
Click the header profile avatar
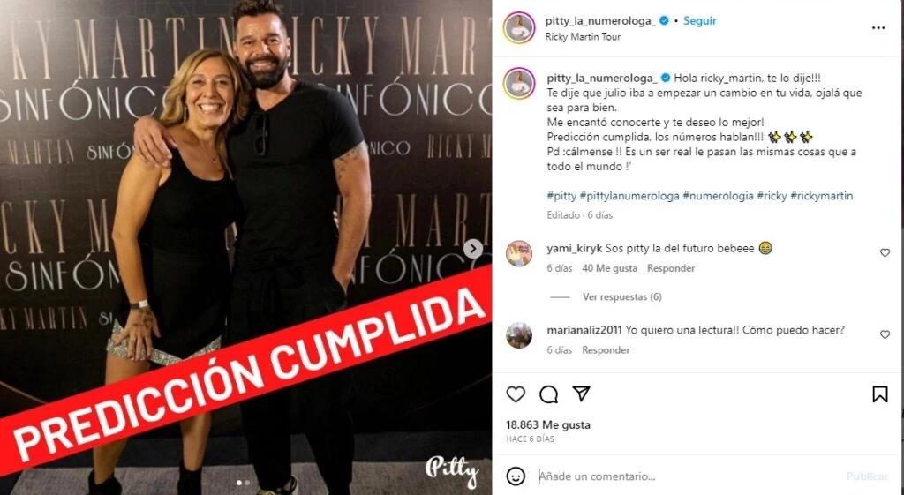pyautogui.click(x=519, y=27)
